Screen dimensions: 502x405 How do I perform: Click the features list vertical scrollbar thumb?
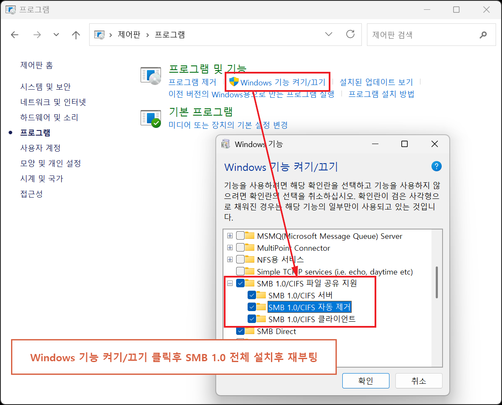point(437,282)
